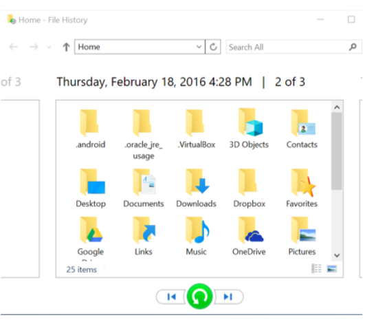365x322 pixels.
Task: Click the green Restore button
Action: [199, 297]
